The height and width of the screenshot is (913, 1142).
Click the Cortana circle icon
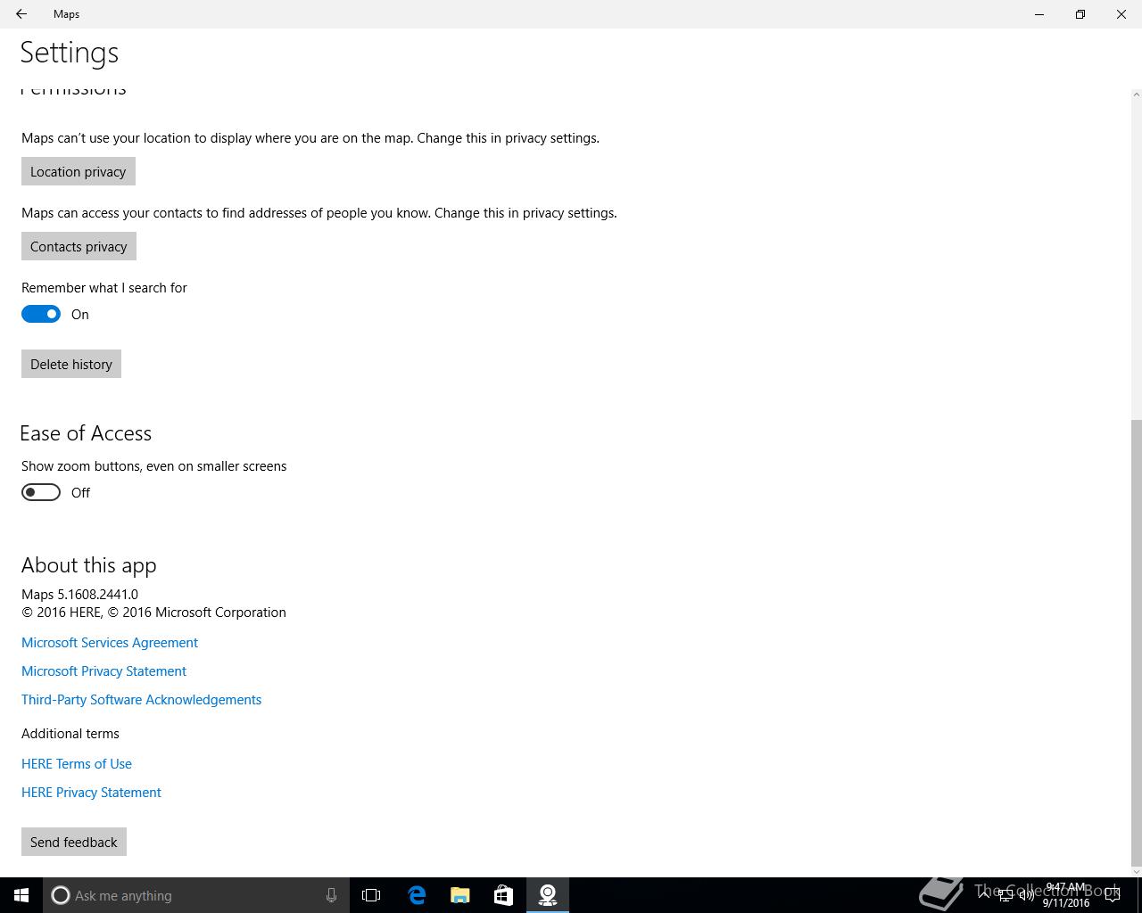click(61, 895)
